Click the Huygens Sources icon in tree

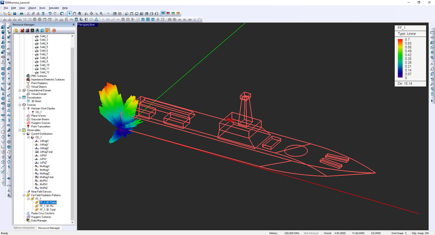[28, 123]
